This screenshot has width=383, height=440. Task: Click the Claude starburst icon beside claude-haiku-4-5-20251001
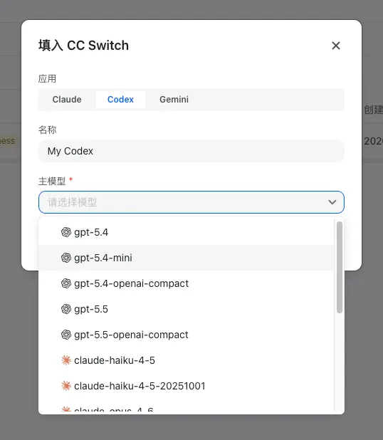click(x=66, y=386)
